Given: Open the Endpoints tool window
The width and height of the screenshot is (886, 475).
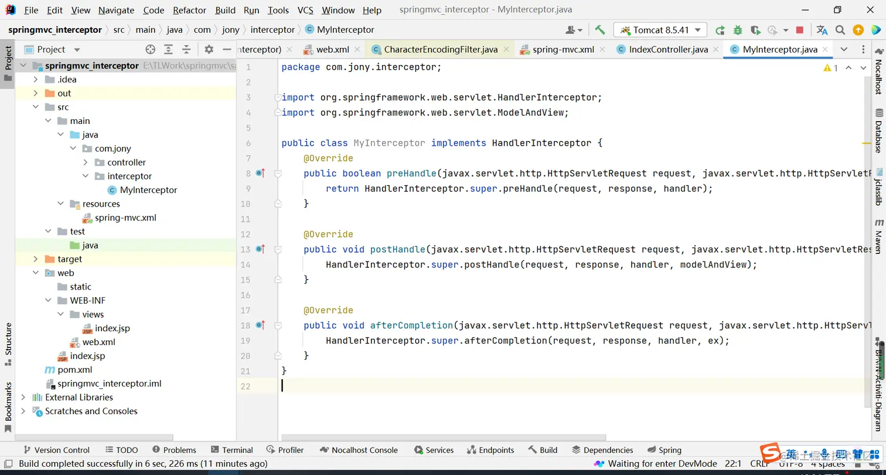Looking at the screenshot, I should [x=490, y=450].
